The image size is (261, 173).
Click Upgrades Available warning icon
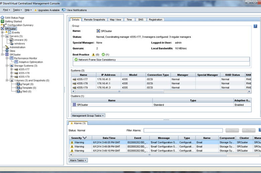[35, 10]
